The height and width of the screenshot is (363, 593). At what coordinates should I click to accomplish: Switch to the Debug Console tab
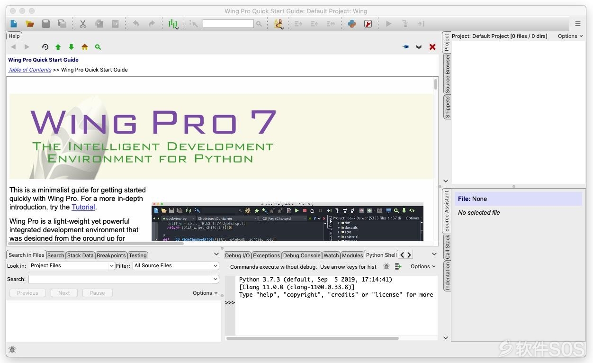click(x=302, y=255)
